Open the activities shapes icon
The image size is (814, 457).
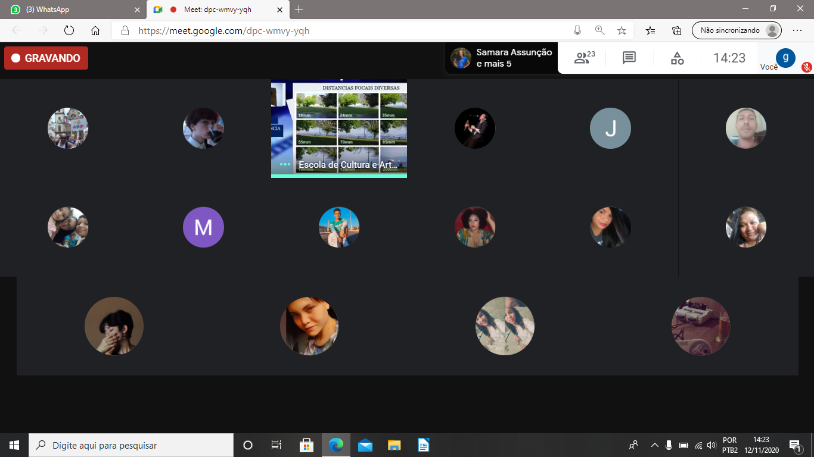[x=677, y=58]
